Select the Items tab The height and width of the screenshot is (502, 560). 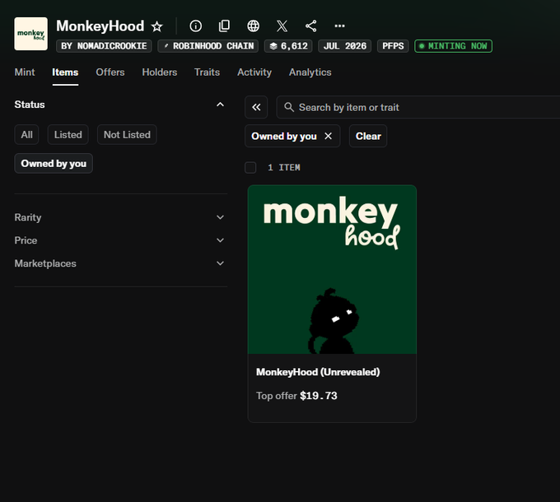[x=65, y=72]
